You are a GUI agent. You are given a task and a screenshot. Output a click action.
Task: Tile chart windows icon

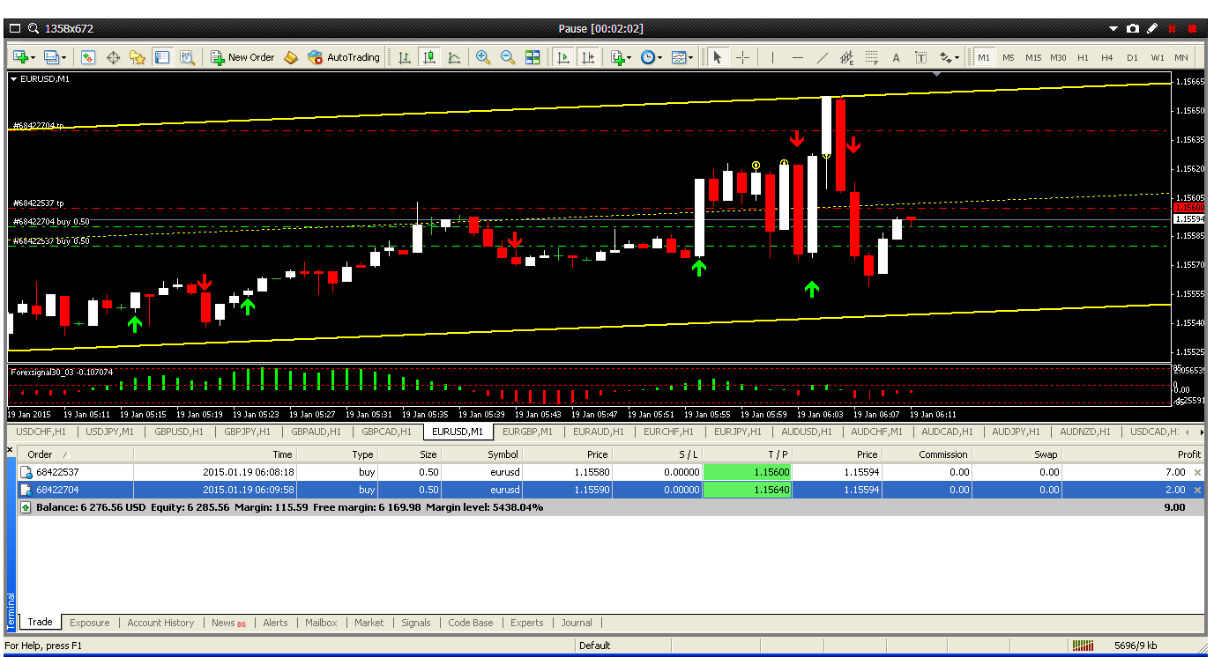(533, 57)
